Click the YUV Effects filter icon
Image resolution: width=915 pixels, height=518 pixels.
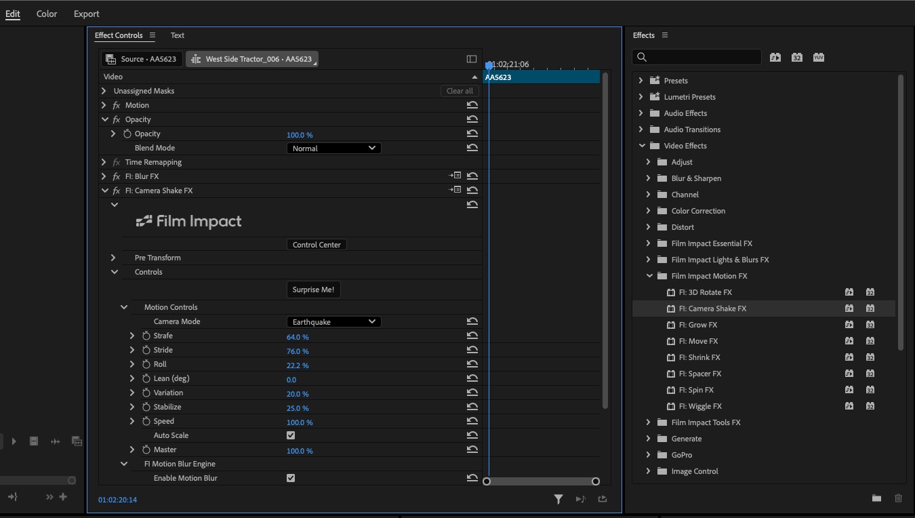pyautogui.click(x=818, y=58)
